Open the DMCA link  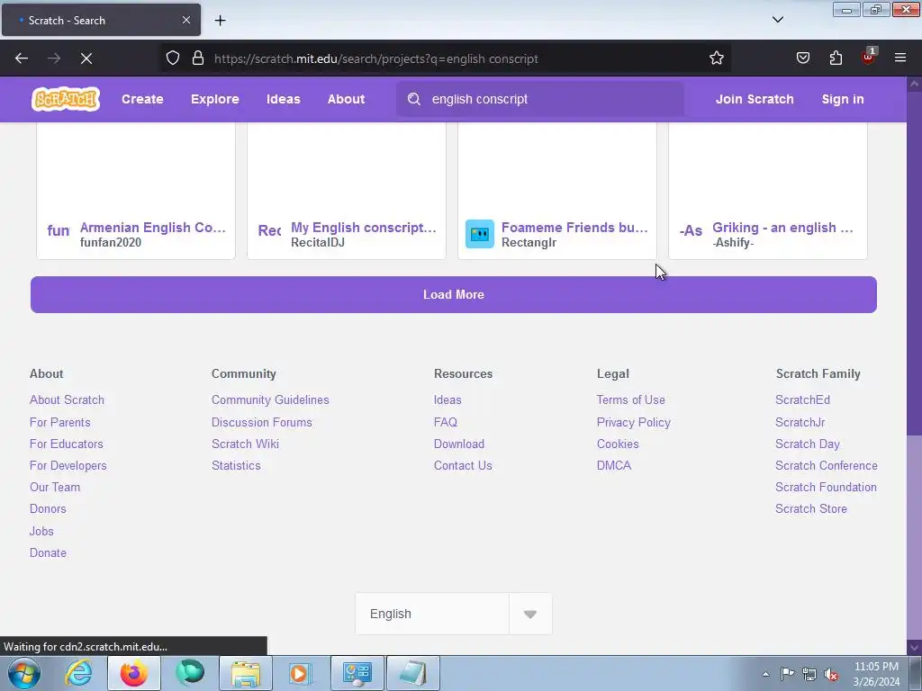pos(614,465)
